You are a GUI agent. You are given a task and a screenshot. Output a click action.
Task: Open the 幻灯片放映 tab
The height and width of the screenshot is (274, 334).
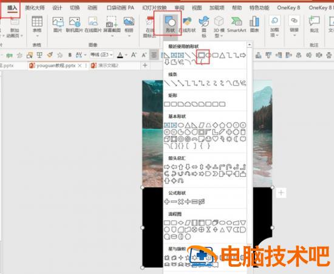coord(154,8)
